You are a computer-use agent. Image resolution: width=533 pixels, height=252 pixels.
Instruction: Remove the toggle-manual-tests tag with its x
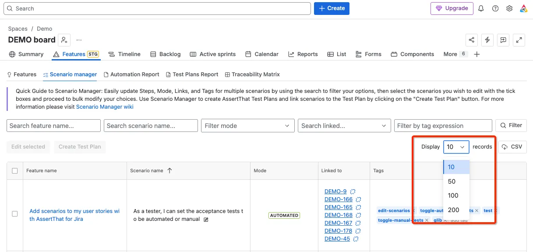pos(427,220)
